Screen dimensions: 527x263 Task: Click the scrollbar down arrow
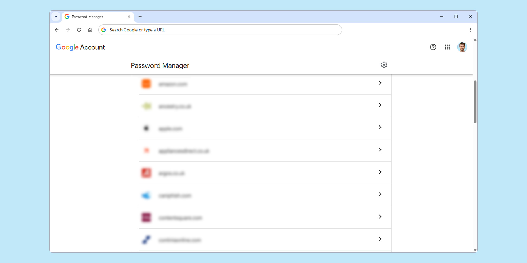(x=475, y=250)
